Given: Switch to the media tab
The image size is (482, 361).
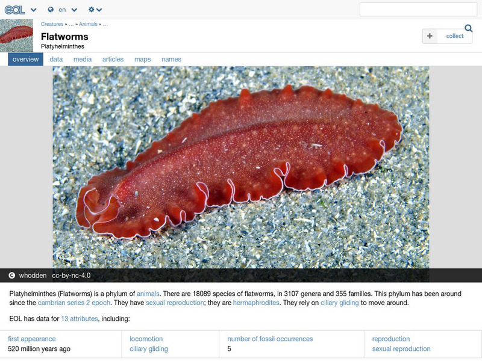Looking at the screenshot, I should [82, 60].
